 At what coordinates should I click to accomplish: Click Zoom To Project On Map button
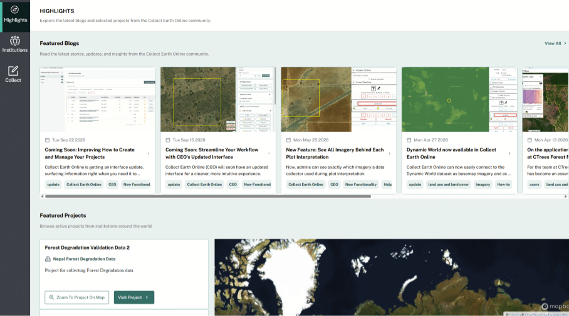(77, 297)
